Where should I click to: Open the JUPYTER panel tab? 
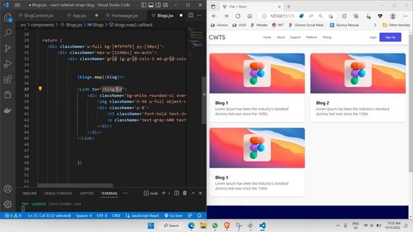click(x=86, y=193)
